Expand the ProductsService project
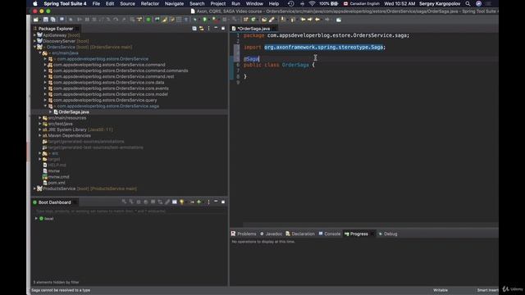This screenshot has height=295, width=525. (34, 188)
